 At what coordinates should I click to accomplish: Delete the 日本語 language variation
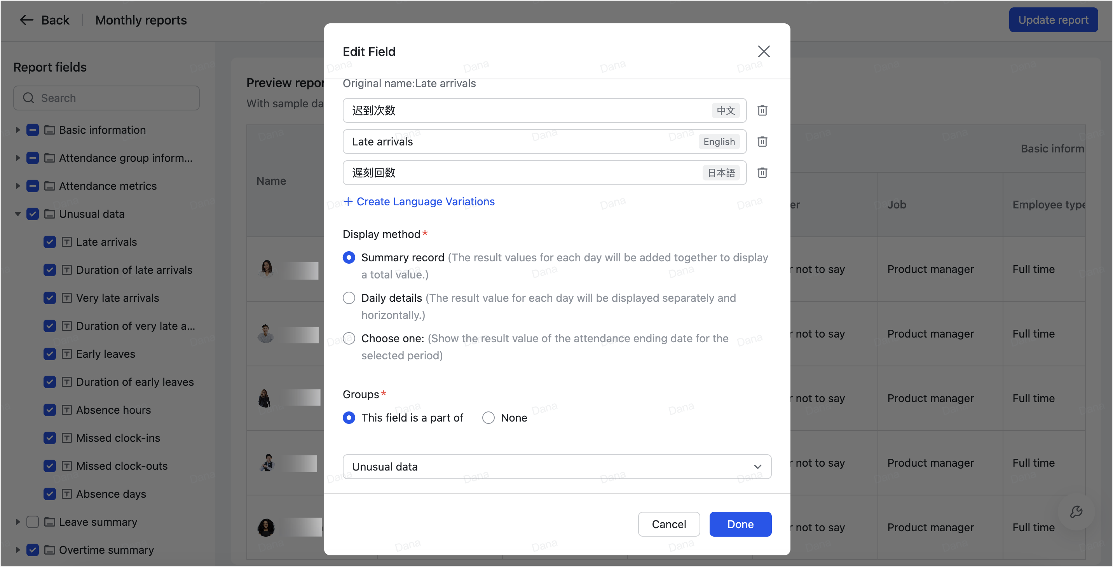pyautogui.click(x=762, y=173)
